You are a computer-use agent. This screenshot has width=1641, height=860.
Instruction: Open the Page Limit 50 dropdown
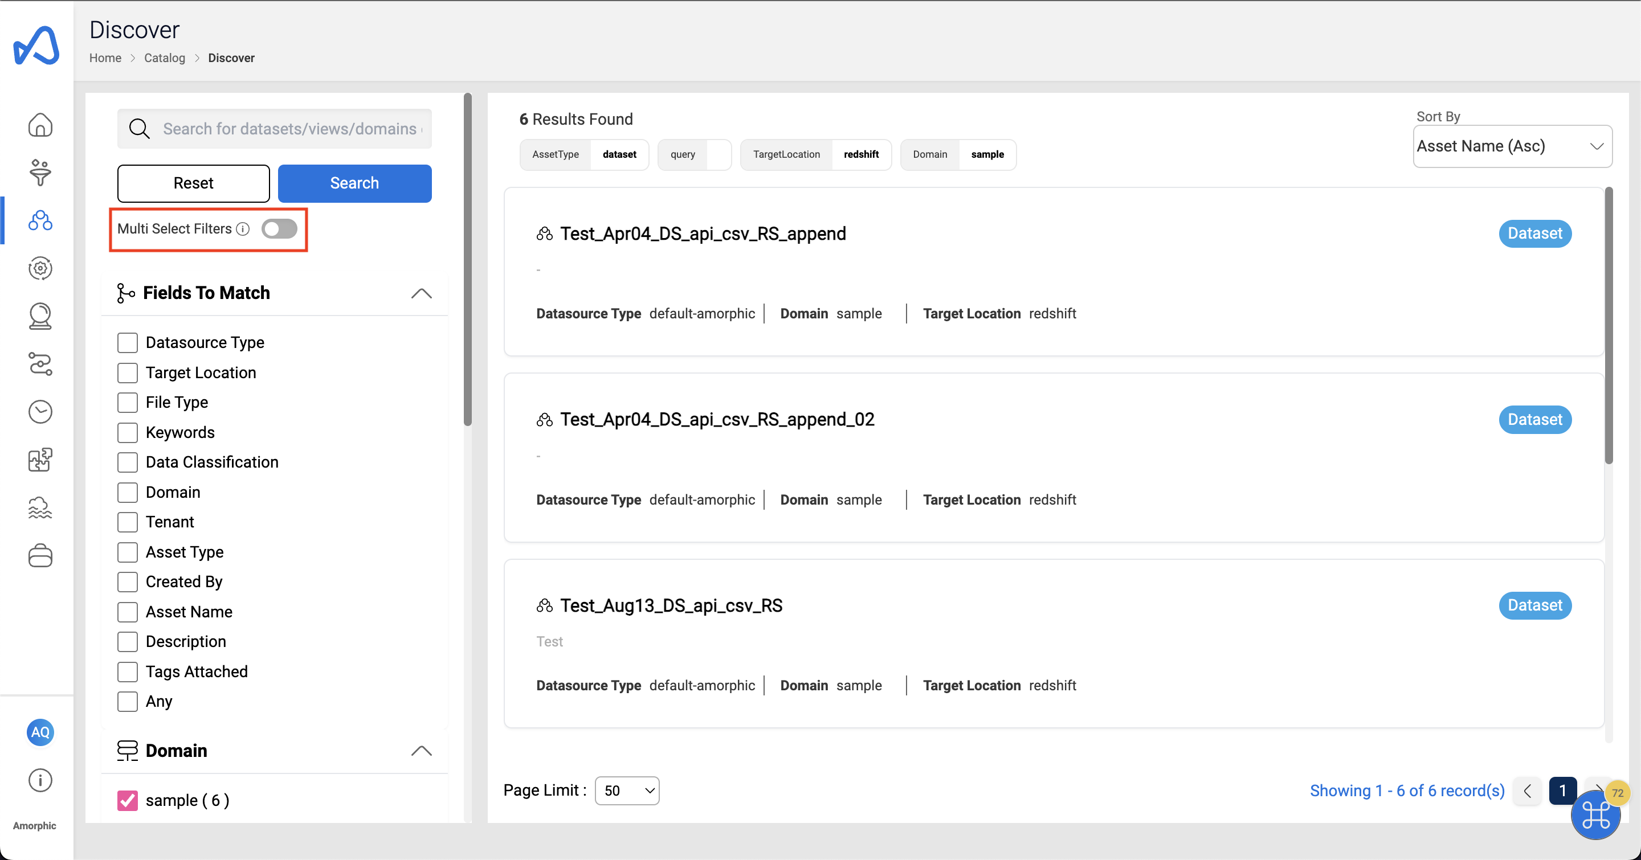point(627,791)
